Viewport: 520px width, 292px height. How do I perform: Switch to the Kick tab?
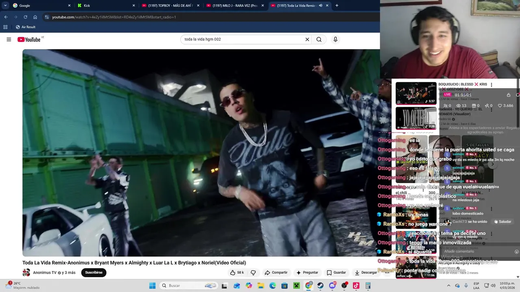click(106, 6)
